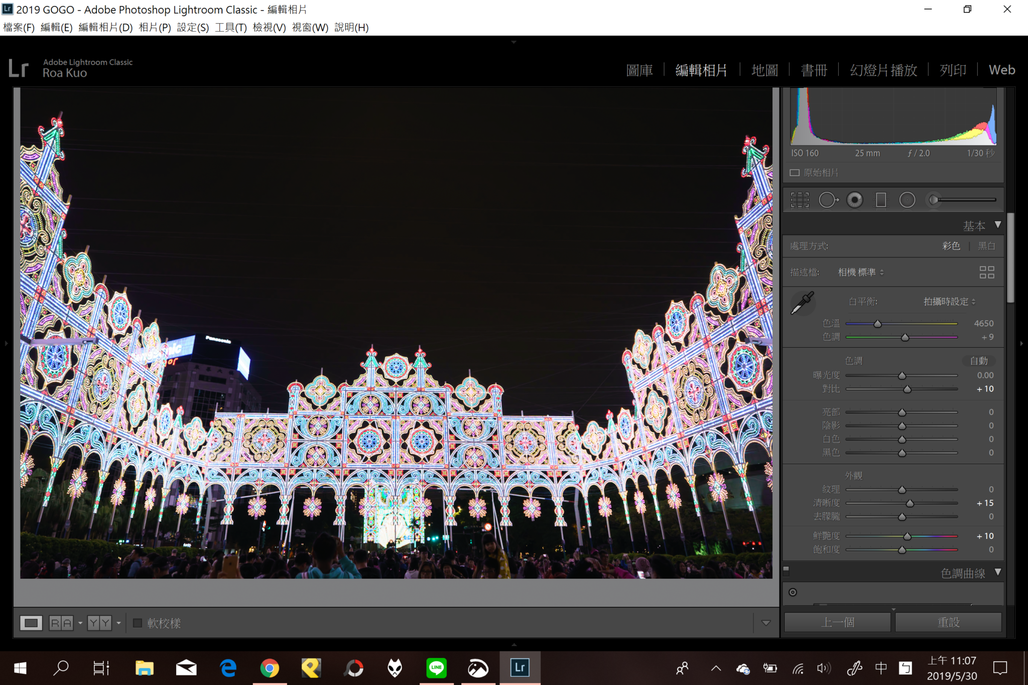
Task: Select the Radial Filter tool
Action: 907,200
